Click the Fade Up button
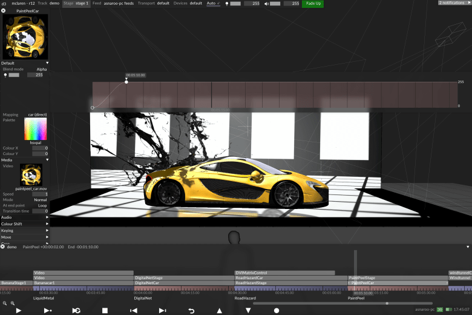472x315 pixels. (313, 4)
